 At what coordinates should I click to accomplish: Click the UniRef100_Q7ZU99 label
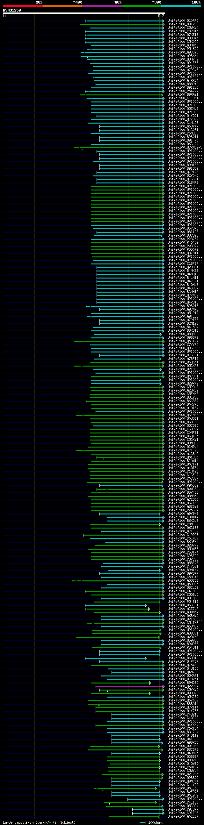pos(183,119)
